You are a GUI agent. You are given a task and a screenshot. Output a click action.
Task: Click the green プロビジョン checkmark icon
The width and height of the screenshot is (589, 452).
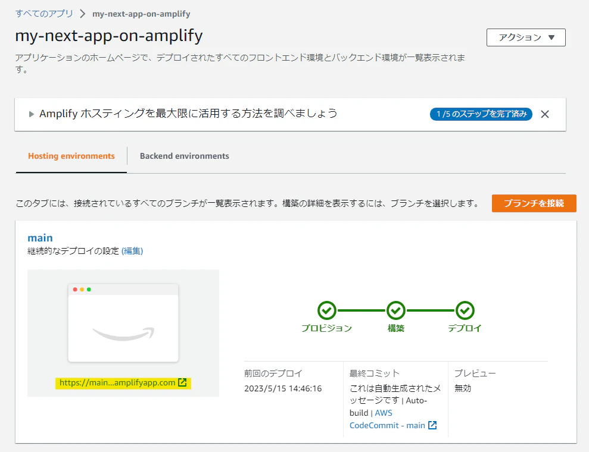[327, 310]
